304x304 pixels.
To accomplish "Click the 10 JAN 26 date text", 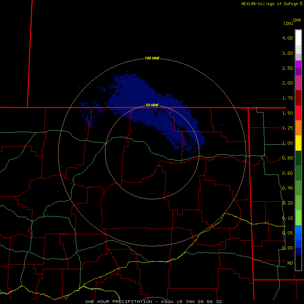I will [x=190, y=302].
